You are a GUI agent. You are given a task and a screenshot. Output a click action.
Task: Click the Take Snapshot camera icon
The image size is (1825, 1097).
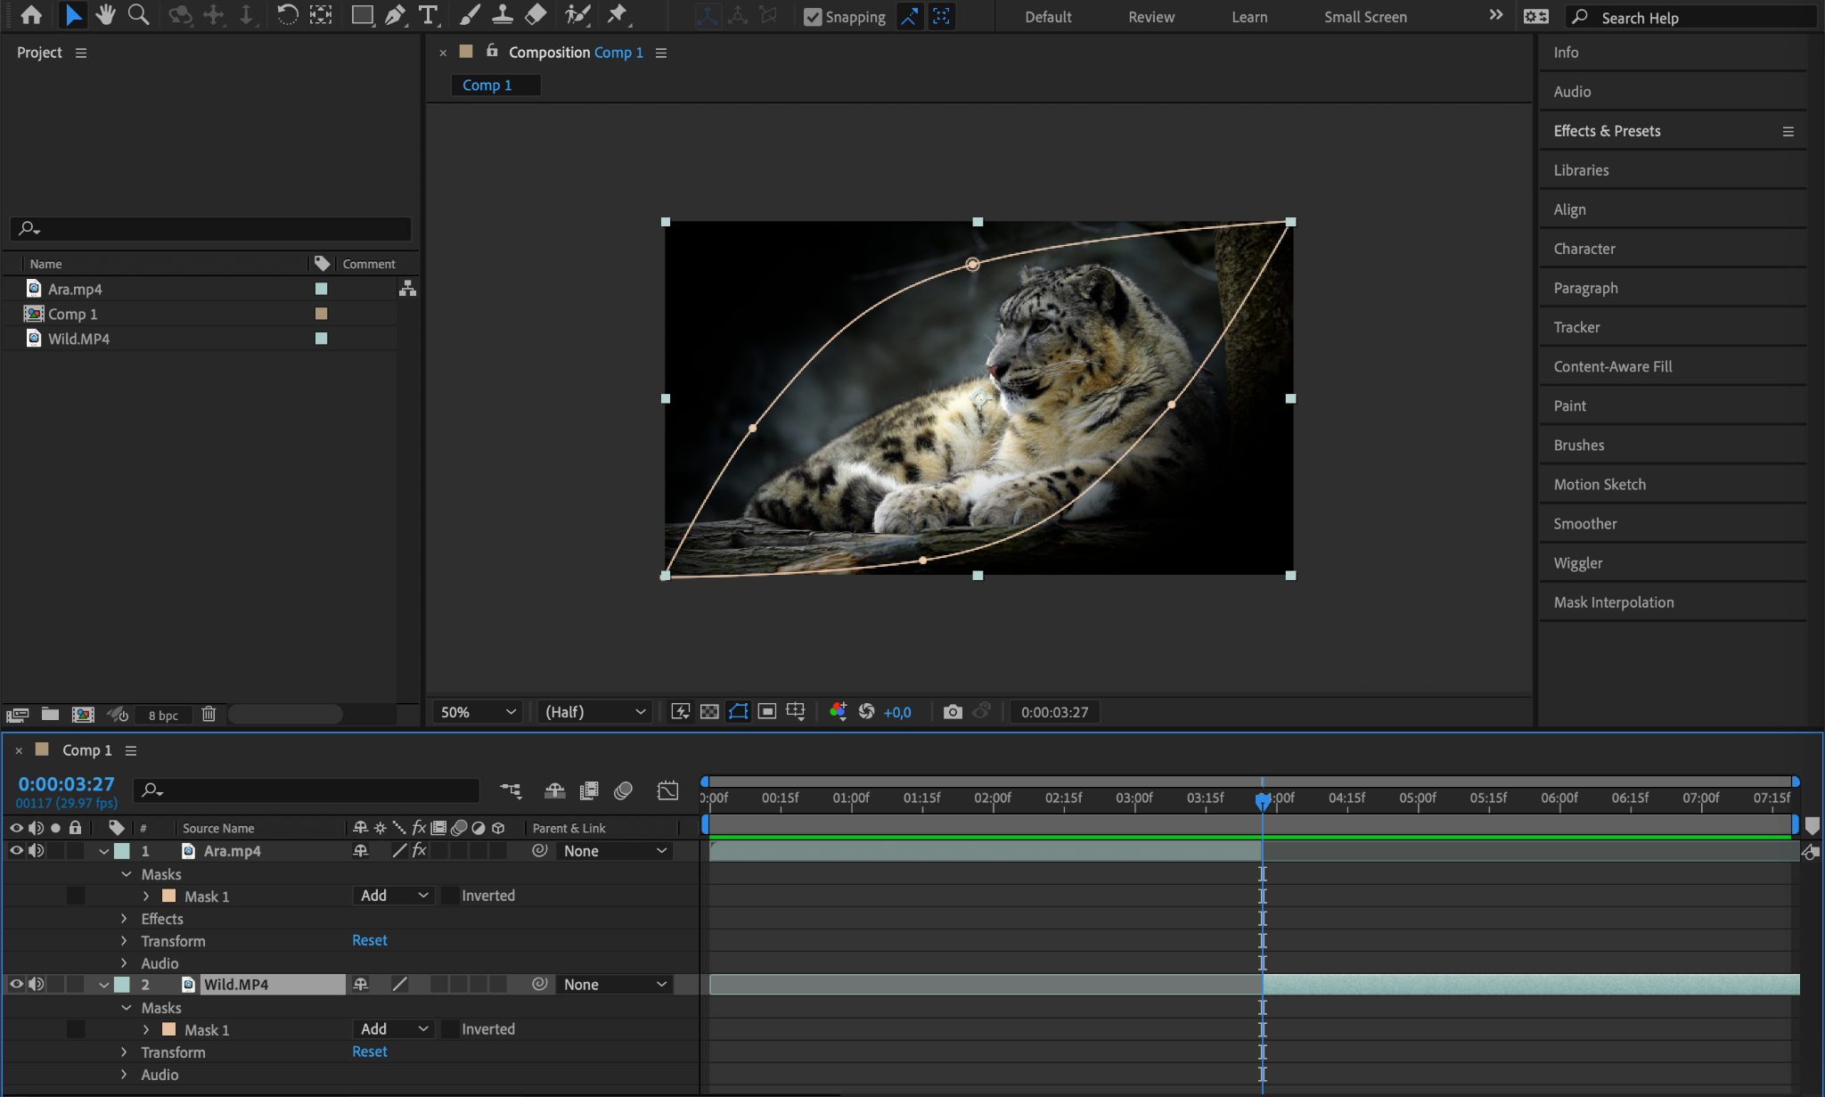(x=953, y=711)
